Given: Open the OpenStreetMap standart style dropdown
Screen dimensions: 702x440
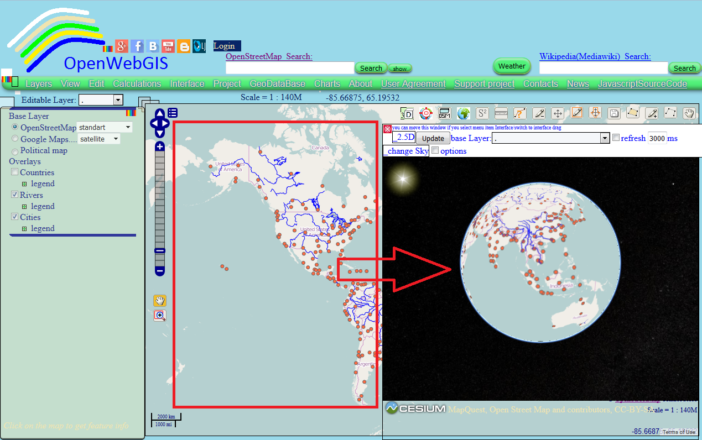Looking at the screenshot, I should point(127,127).
